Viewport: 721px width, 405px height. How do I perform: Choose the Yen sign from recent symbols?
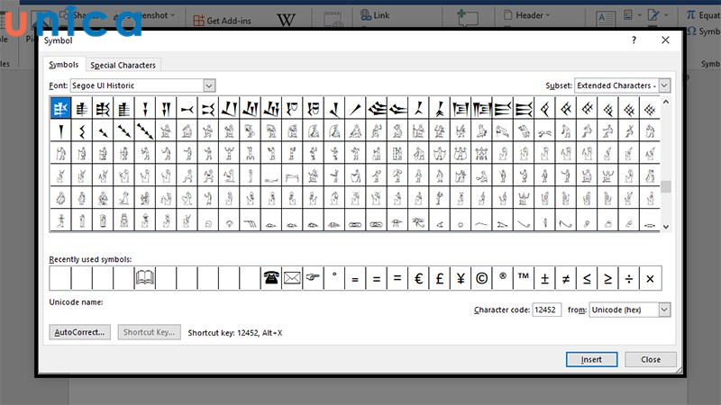461,278
